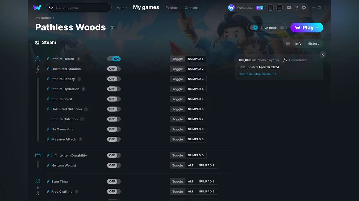The image size is (359, 201).
Task: Close the info panel with X
Action: pos(323,54)
